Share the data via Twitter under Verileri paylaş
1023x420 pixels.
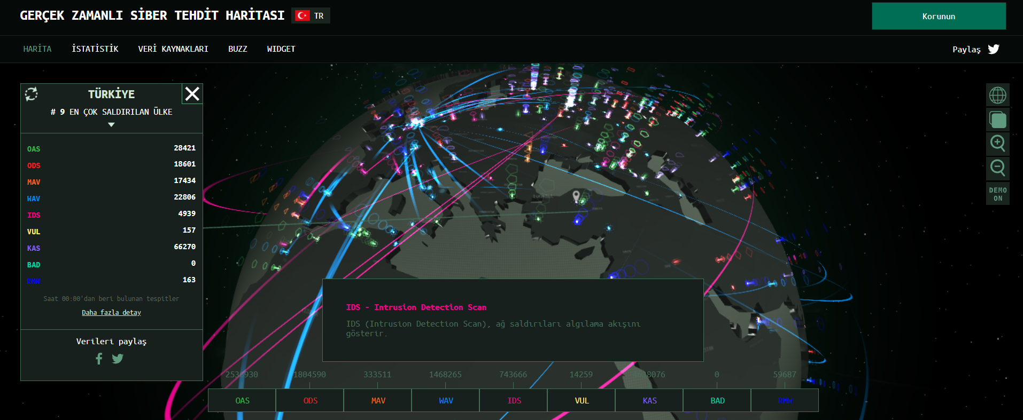118,359
